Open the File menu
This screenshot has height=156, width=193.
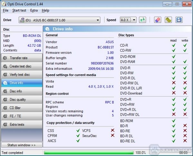point(5,11)
